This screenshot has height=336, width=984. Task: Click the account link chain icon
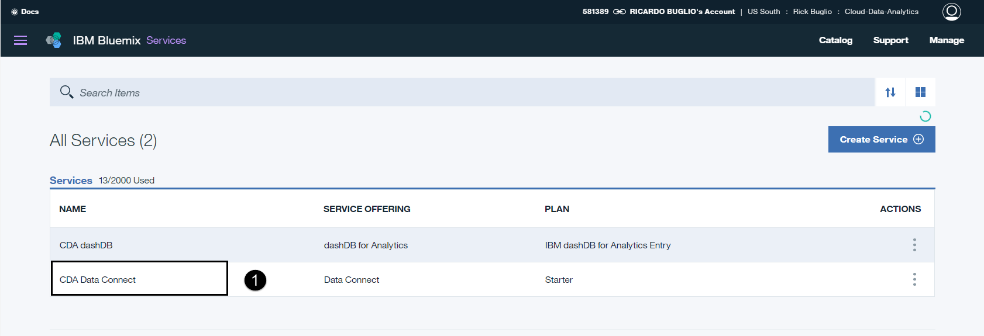(619, 12)
